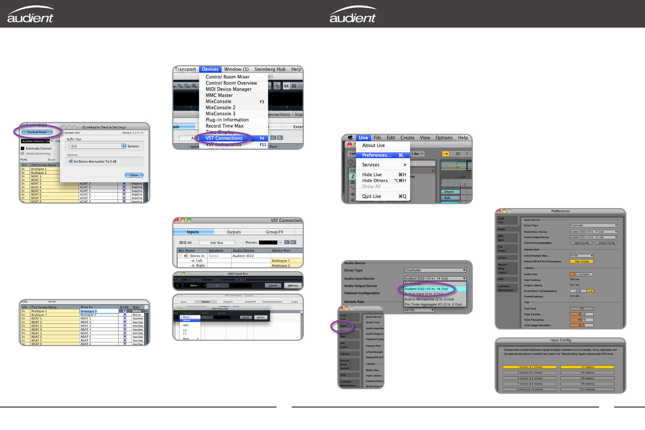The width and height of the screenshot is (645, 430).
Task: Enable the 5/6 (stereo) input pair
Action: click(x=587, y=378)
